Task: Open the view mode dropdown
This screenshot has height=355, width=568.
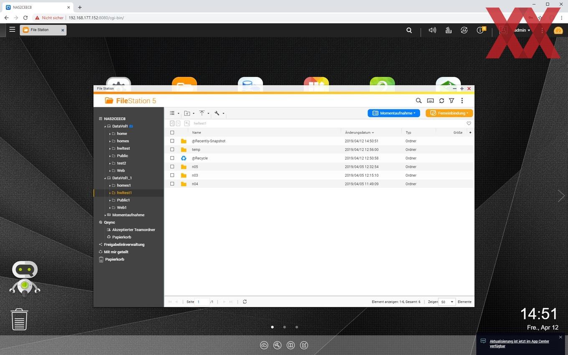Action: [x=175, y=113]
